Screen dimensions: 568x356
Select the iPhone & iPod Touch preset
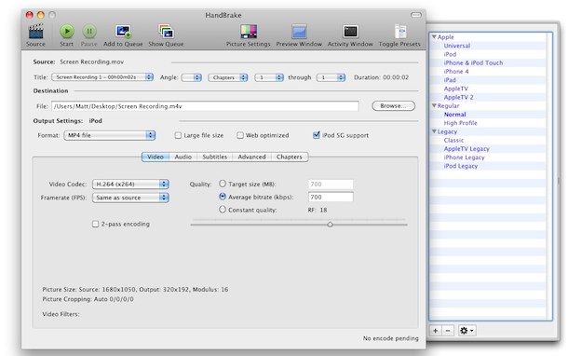pos(473,62)
